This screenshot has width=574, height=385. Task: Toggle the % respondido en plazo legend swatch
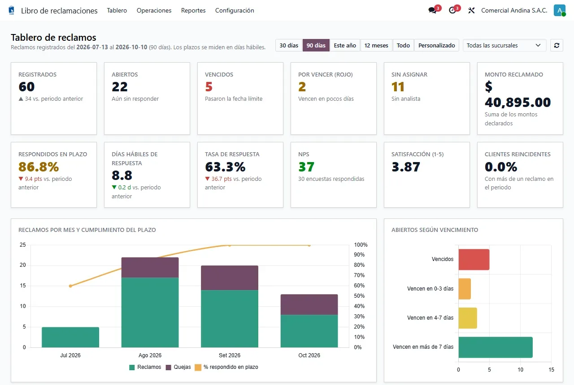click(x=198, y=367)
